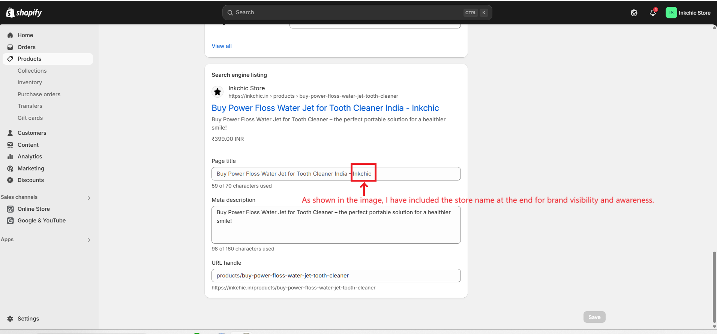This screenshot has width=717, height=334.
Task: Click the Online Store icon
Action: [x=10, y=209]
